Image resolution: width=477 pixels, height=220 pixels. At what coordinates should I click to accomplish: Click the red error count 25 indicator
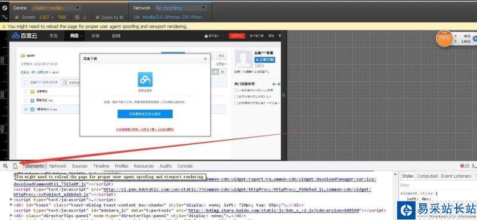coord(464,166)
